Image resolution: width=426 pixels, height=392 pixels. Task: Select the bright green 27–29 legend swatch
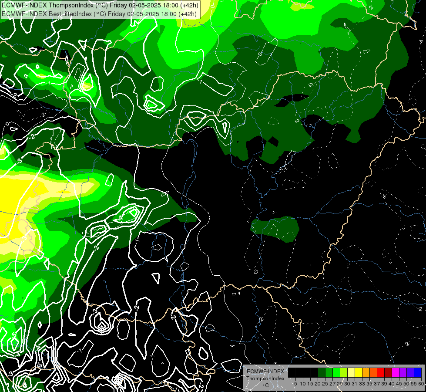tap(336, 372)
